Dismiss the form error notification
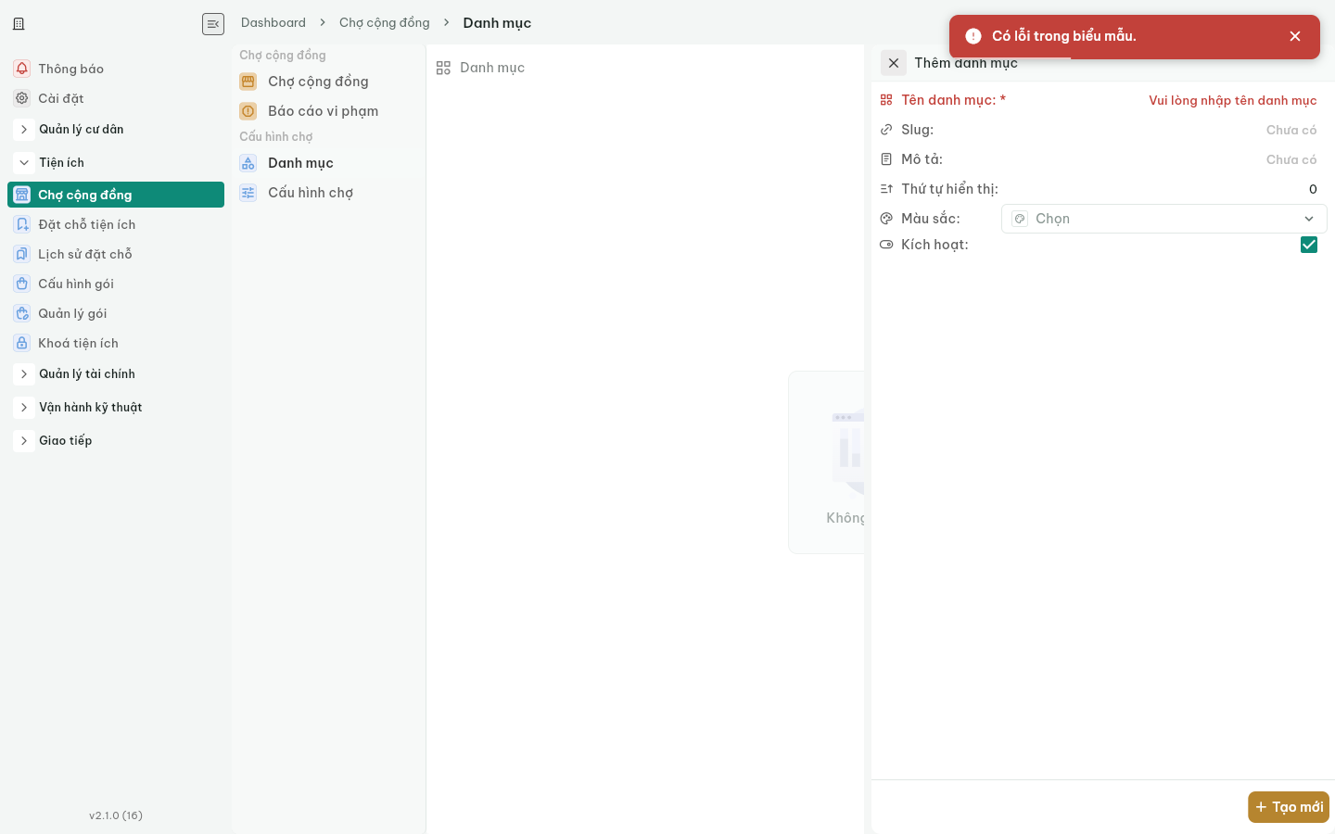 tap(1295, 36)
